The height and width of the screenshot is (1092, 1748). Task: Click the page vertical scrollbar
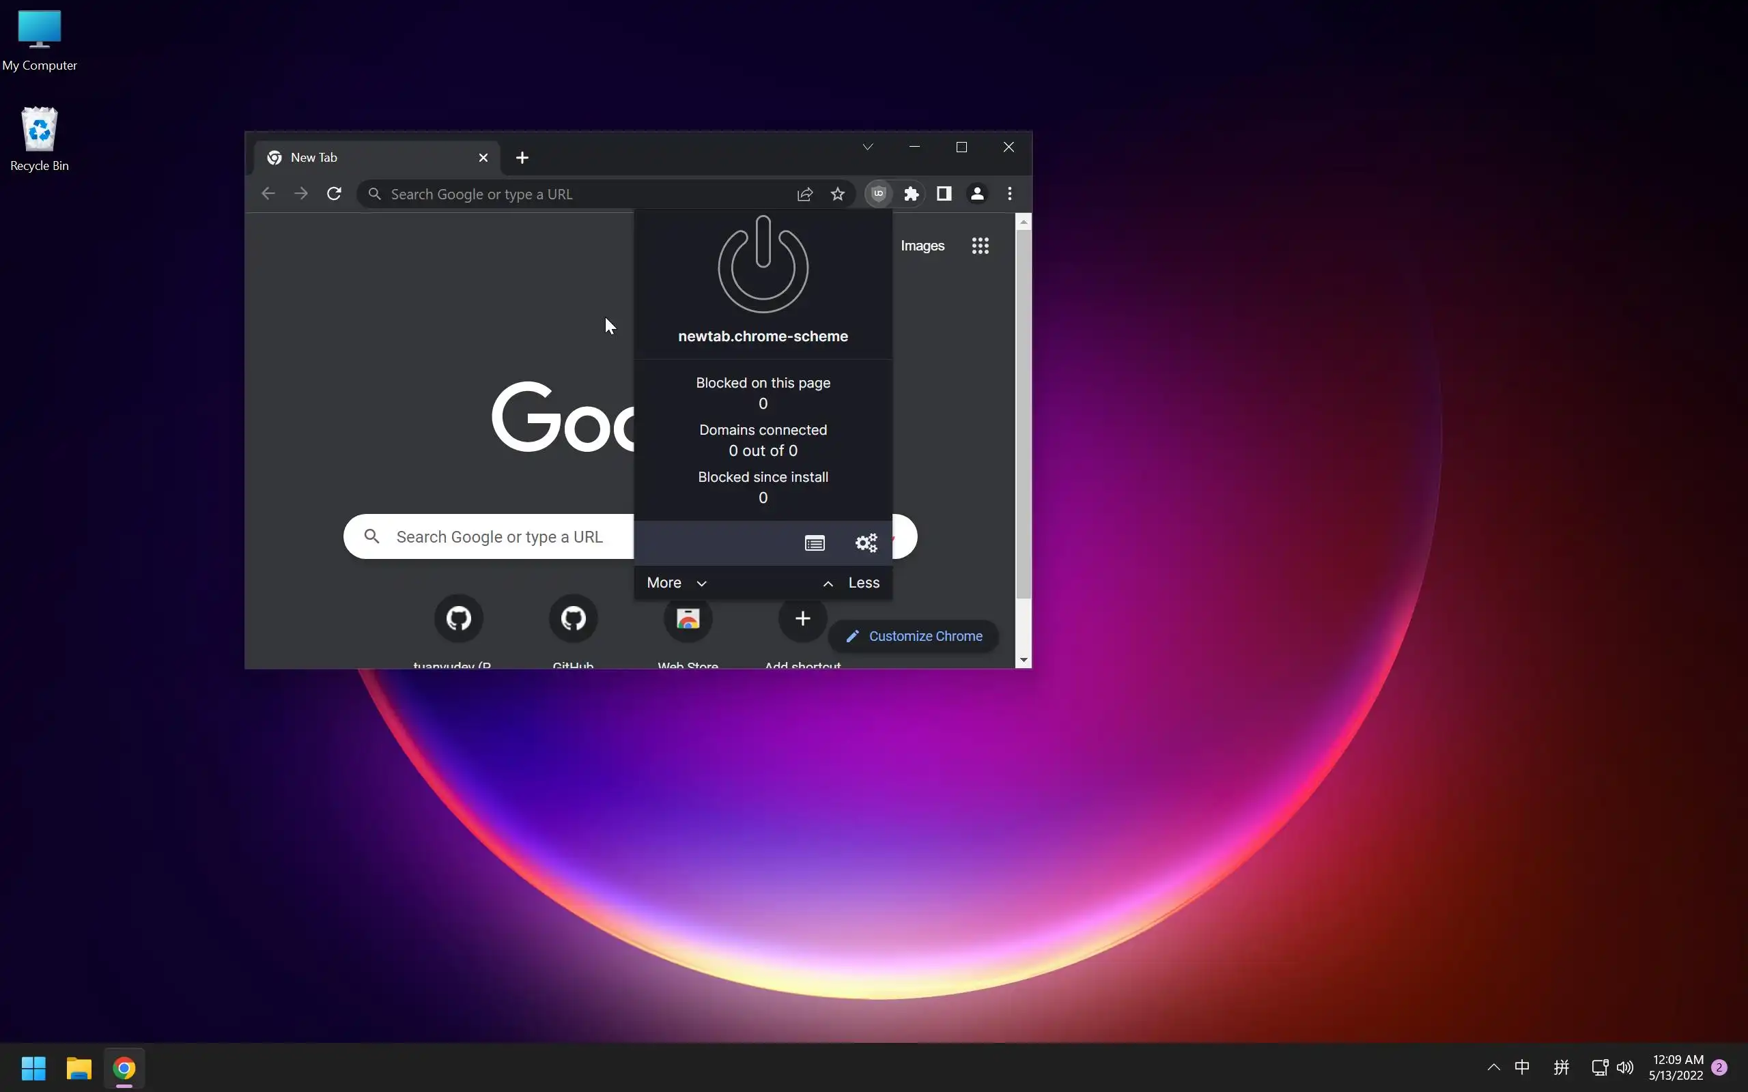click(1023, 412)
